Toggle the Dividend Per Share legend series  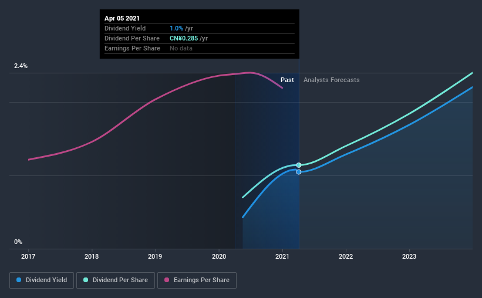116,280
